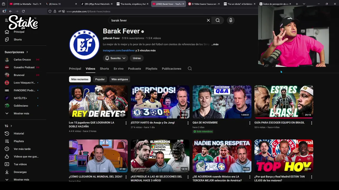The height and width of the screenshot is (190, 339).
Task: Open the Suscrito notification dropdown
Action: [115, 58]
